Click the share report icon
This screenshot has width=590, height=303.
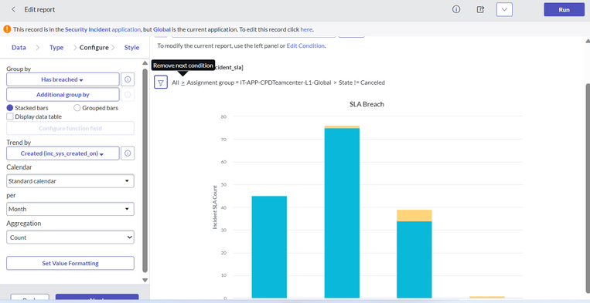click(x=480, y=9)
